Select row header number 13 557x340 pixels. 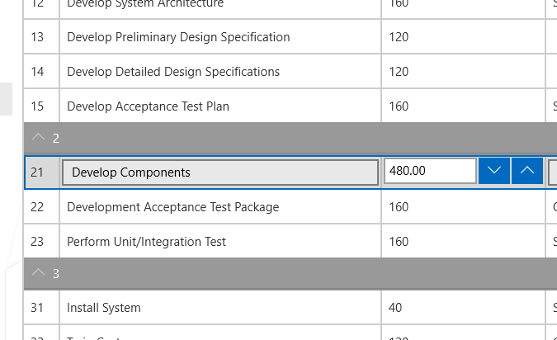(x=37, y=37)
